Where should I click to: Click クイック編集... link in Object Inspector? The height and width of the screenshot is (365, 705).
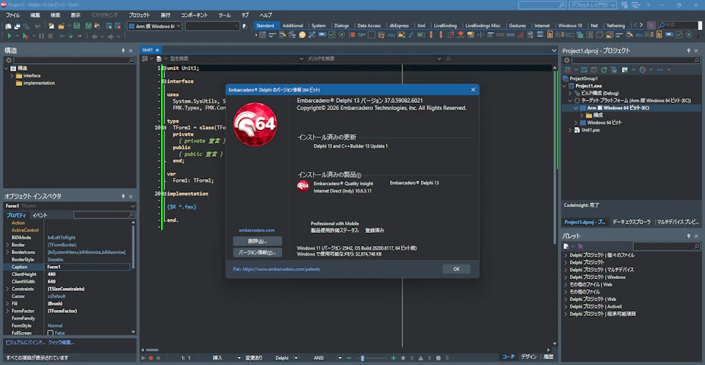[61, 342]
